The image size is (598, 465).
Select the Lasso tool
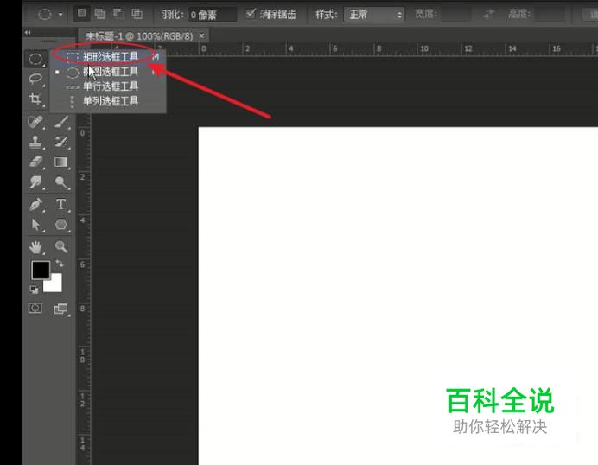(35, 79)
